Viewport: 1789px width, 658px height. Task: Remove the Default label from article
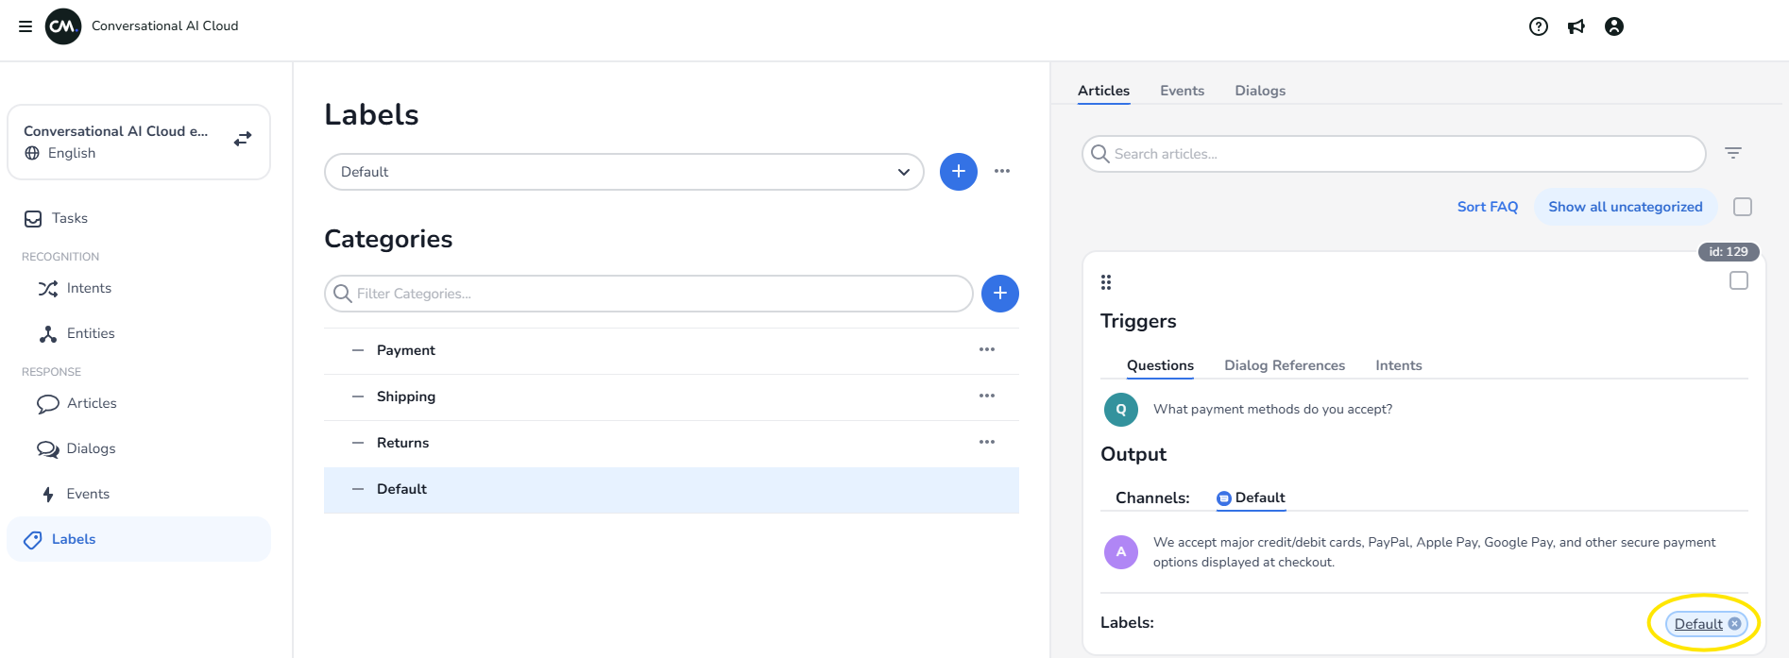pos(1735,624)
